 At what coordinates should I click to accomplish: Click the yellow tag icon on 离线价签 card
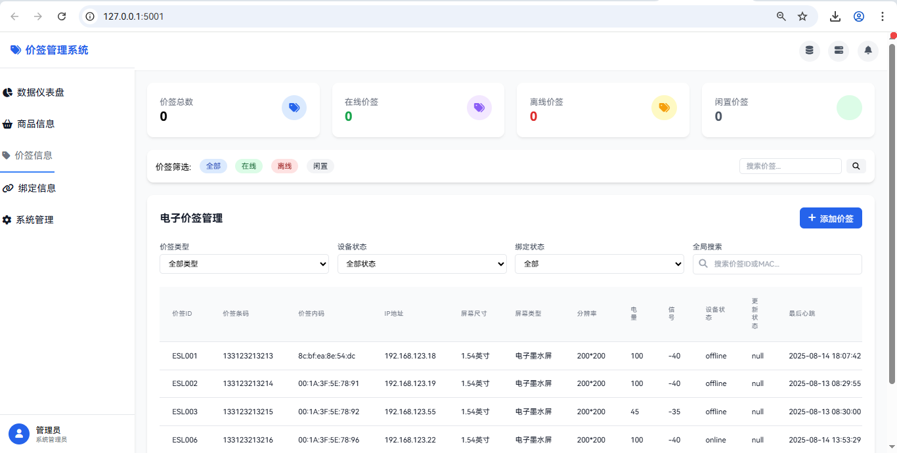click(664, 108)
